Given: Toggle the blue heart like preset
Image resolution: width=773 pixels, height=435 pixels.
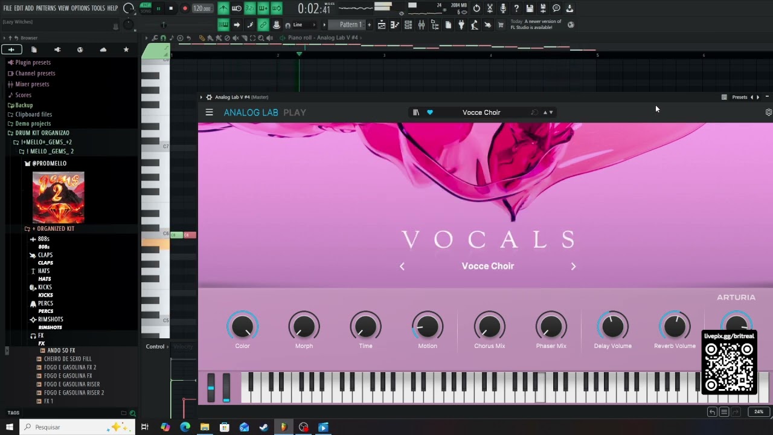Looking at the screenshot, I should (430, 112).
